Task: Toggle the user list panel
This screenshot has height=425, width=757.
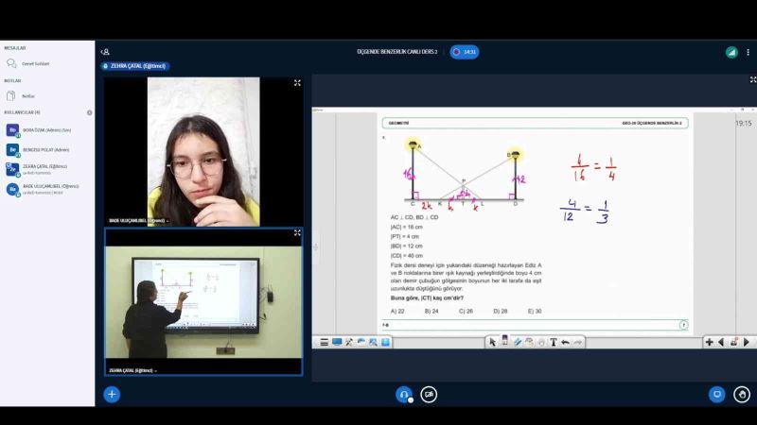Action: 105,52
